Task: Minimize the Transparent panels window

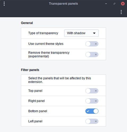Action: coord(106,4)
